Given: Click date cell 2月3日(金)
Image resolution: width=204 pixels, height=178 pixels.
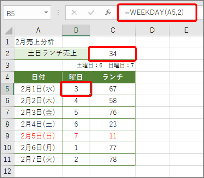Looking at the screenshot, I should [38, 113].
